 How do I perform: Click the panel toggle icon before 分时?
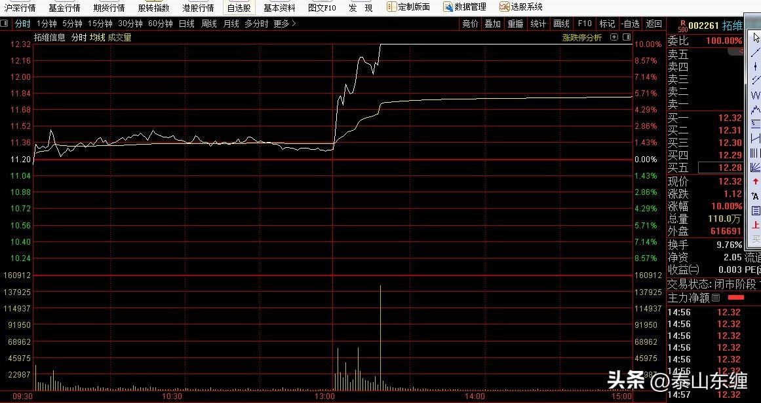pyautogui.click(x=5, y=24)
